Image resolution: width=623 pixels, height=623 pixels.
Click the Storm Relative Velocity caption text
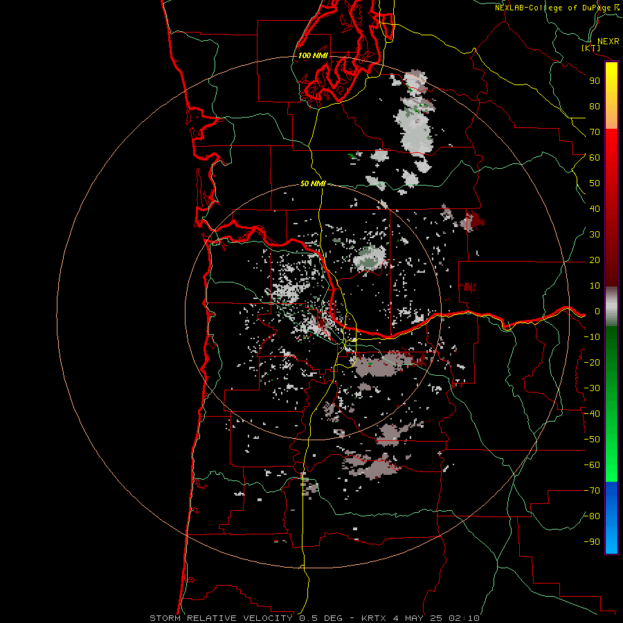pyautogui.click(x=314, y=618)
